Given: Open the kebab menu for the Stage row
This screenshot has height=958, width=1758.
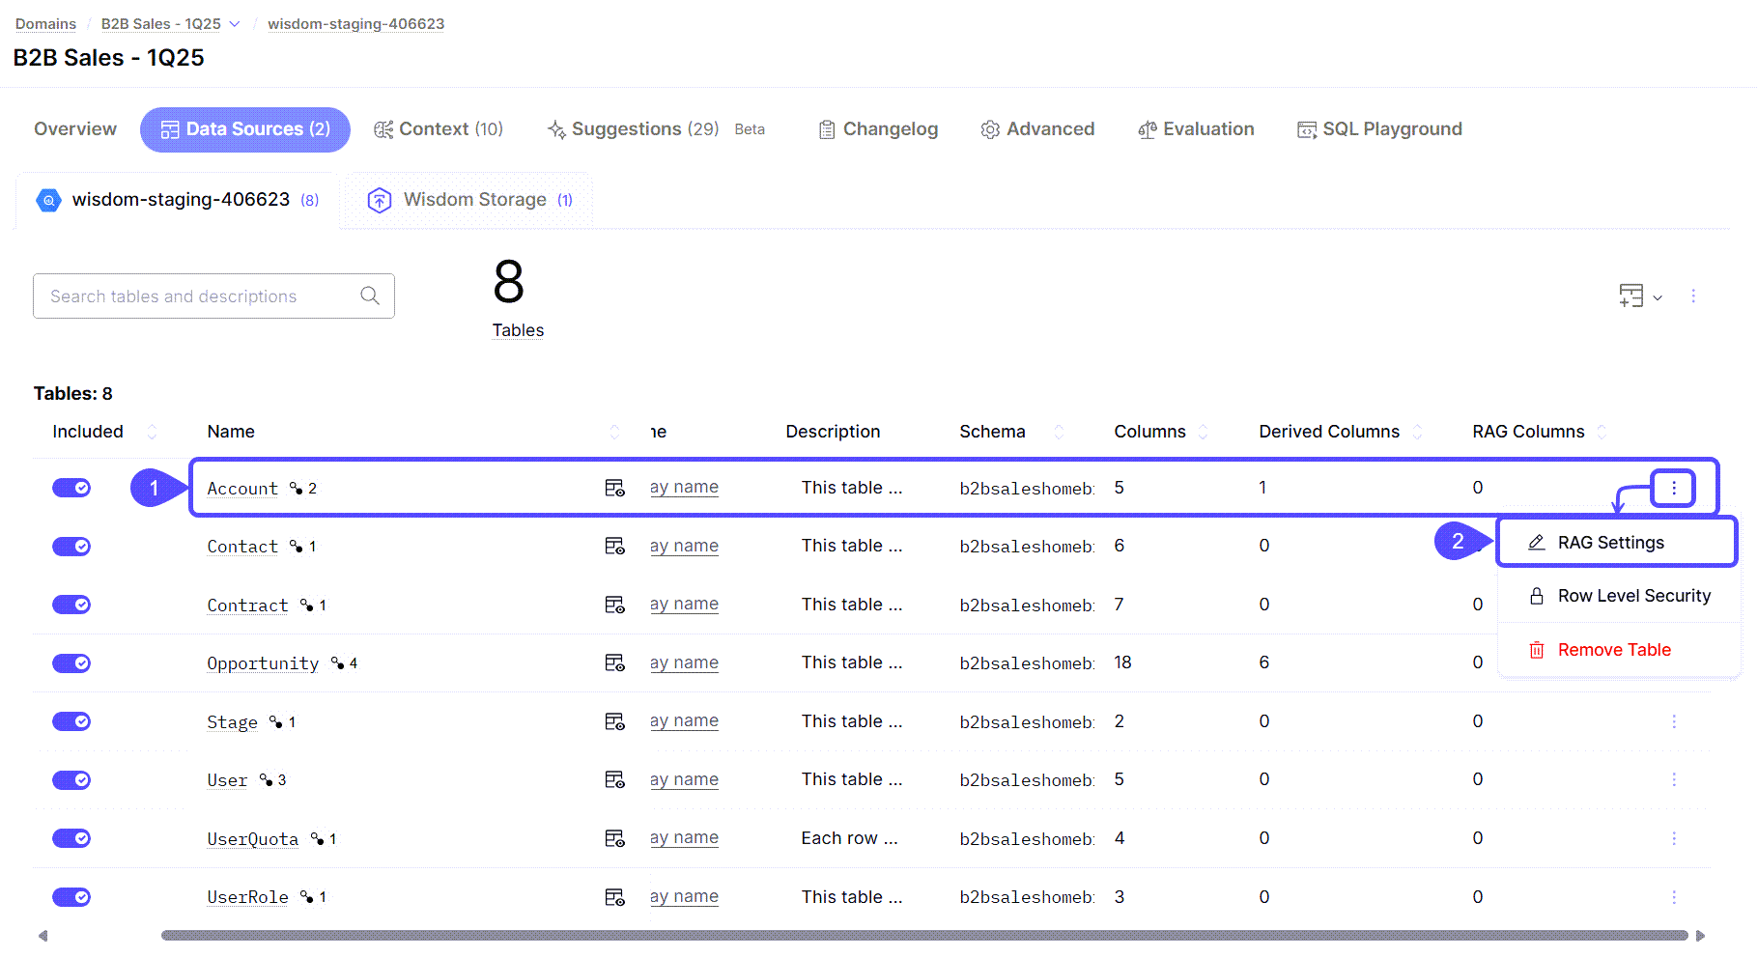Looking at the screenshot, I should (x=1673, y=721).
